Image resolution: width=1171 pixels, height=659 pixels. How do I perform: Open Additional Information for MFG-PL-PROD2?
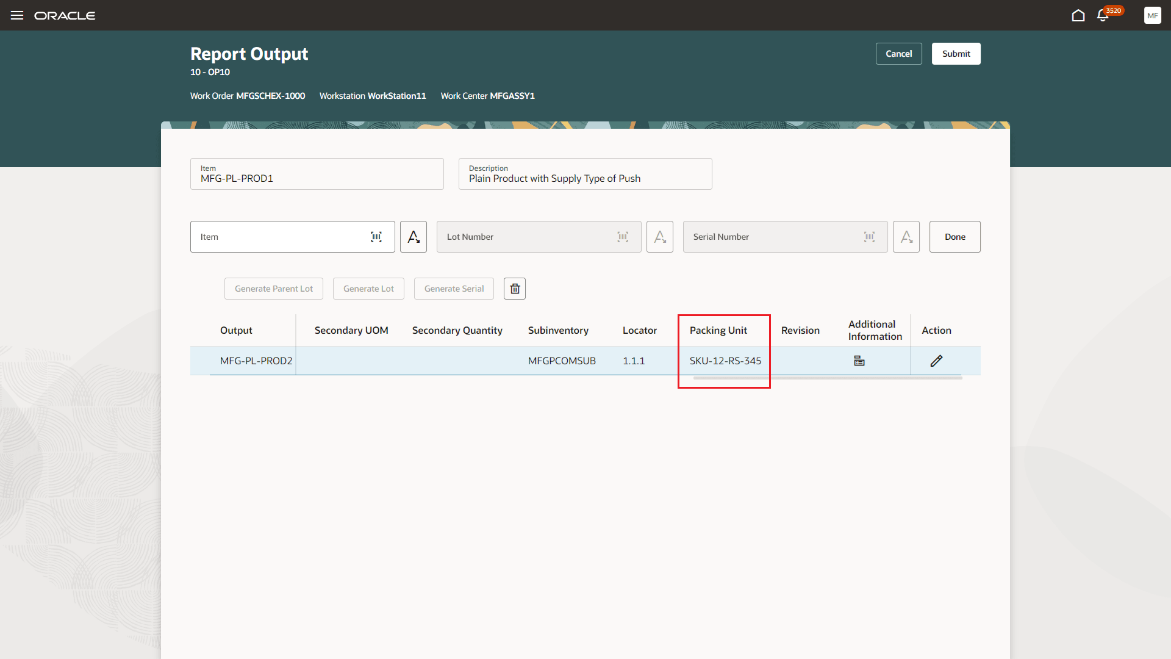pos(859,361)
